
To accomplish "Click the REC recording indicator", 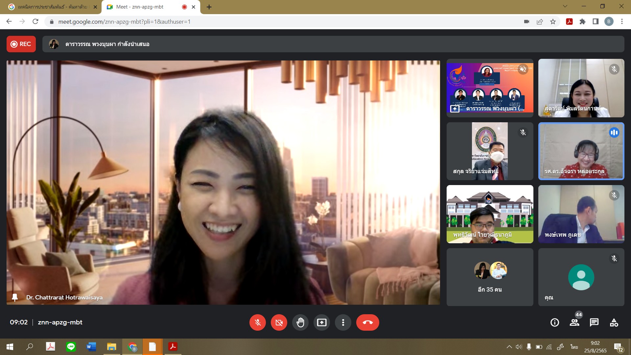I will point(21,44).
